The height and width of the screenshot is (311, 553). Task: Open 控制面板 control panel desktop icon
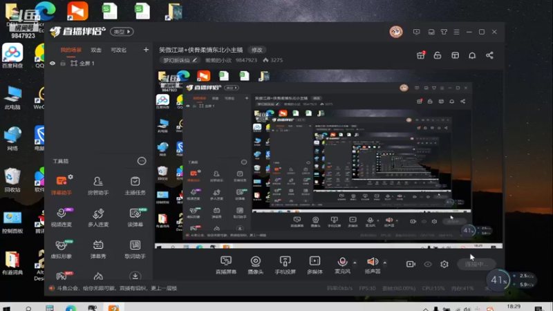coord(12,222)
